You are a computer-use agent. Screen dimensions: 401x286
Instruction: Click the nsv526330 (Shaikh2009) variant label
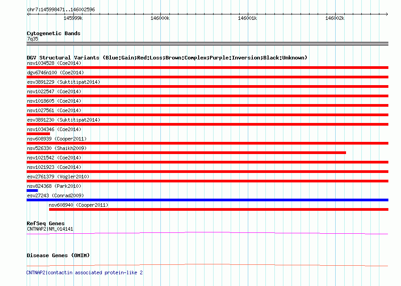(56, 148)
